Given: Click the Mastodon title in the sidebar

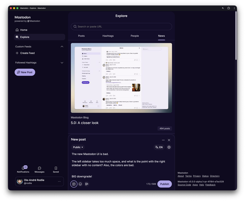Looking at the screenshot, I should (23, 18).
